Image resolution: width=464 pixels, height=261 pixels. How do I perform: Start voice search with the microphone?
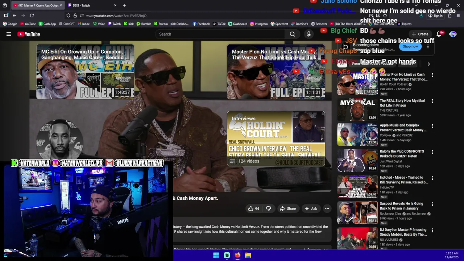(309, 34)
